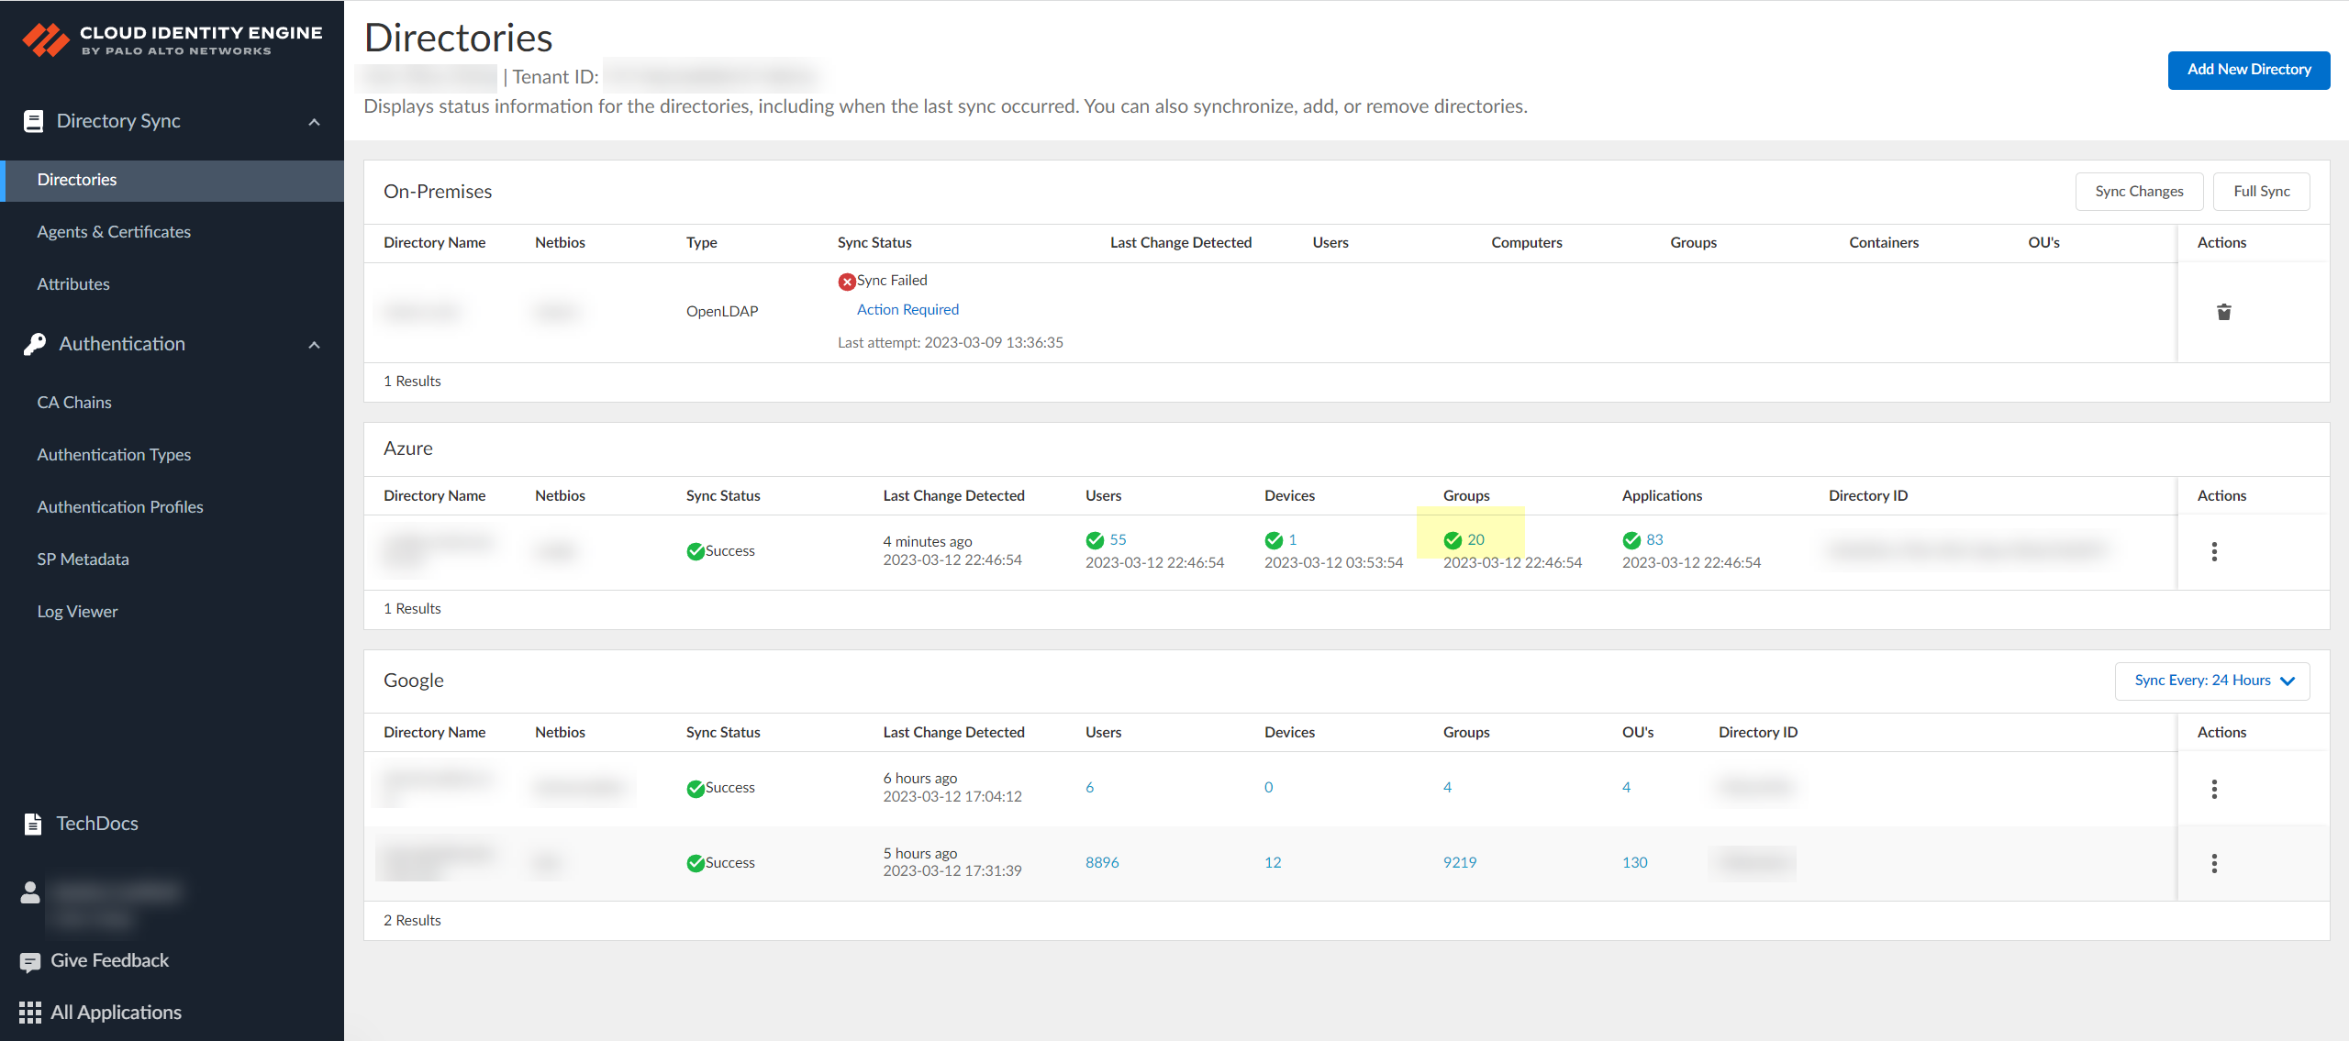Click the Action Required link

[x=907, y=310]
